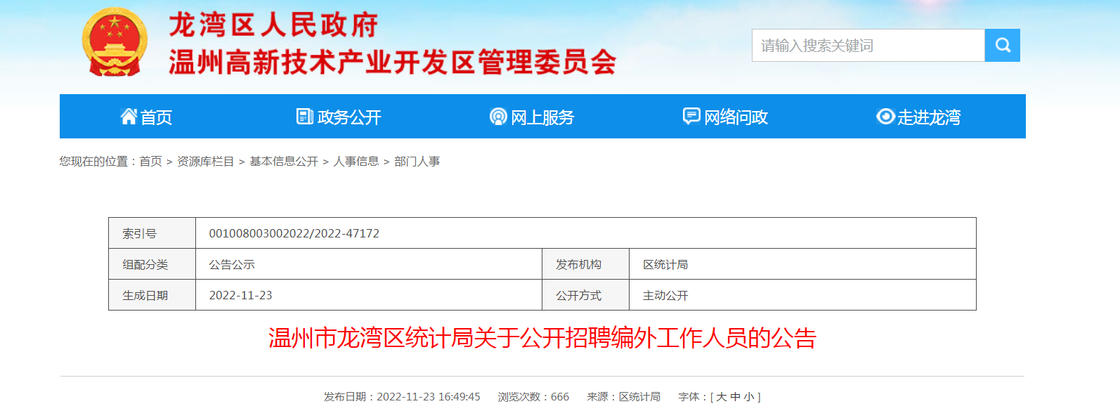Open 部门人事 breadcrumb link

pos(417,162)
